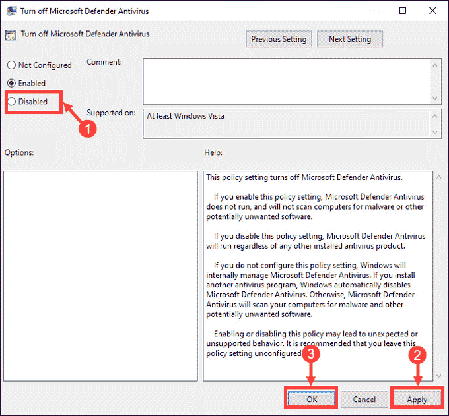Viewport: 449px width, 416px height.
Task: Click the policy setting icon beside heading
Action: point(11,35)
